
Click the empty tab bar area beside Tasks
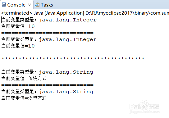[x=111, y=5]
